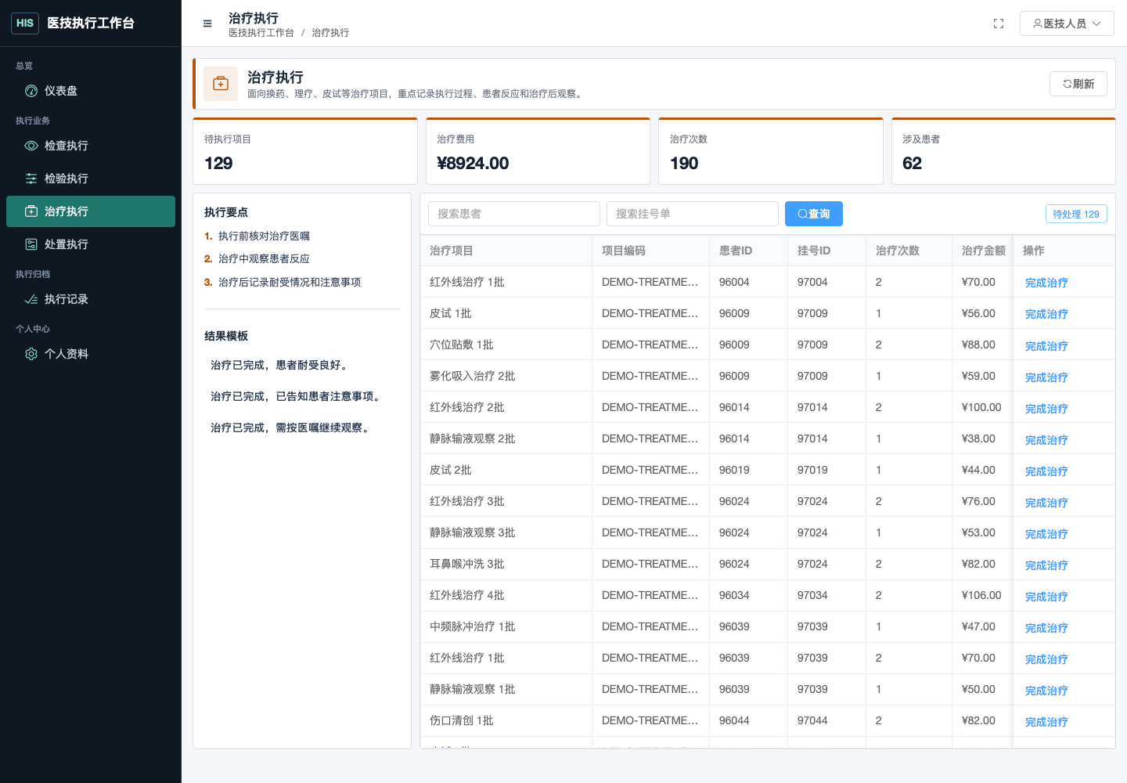Click the medical kit icon beside 治疗执行
The width and height of the screenshot is (1127, 783).
[x=31, y=211]
